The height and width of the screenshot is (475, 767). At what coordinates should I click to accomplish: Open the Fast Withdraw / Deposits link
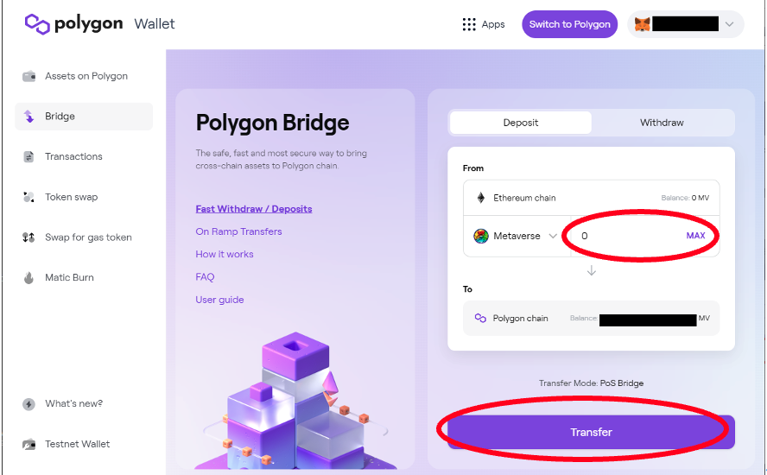(x=254, y=209)
